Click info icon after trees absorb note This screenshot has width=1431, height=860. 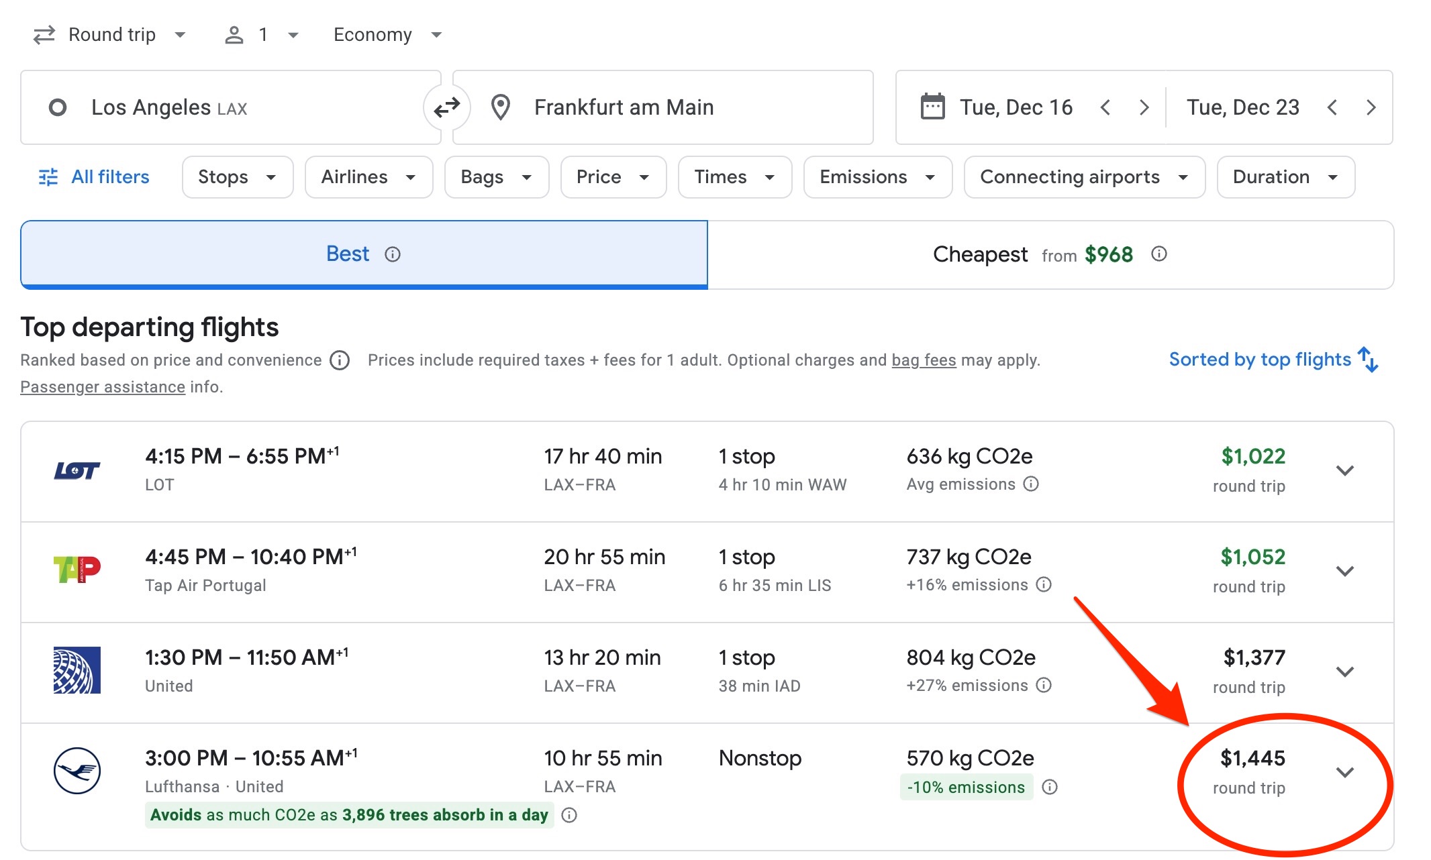coord(569,816)
